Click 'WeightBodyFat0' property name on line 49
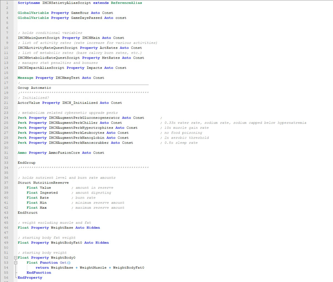The width and height of the screenshot is (333, 282). [67, 243]
